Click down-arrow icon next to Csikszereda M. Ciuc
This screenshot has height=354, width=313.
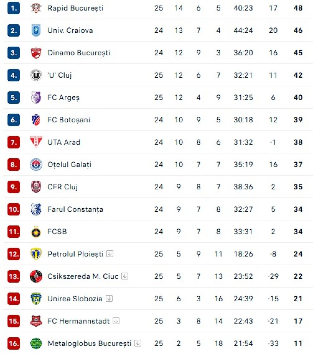(125, 276)
